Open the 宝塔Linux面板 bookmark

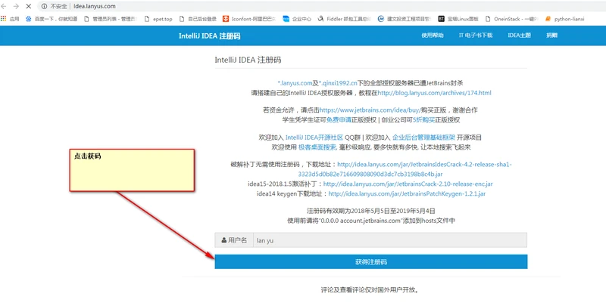[x=458, y=18]
